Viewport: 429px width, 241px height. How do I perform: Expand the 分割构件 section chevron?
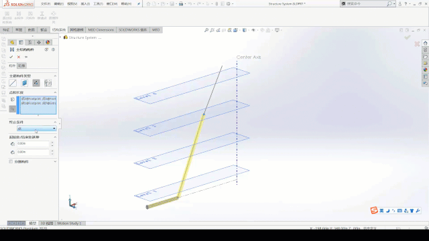pos(55,161)
